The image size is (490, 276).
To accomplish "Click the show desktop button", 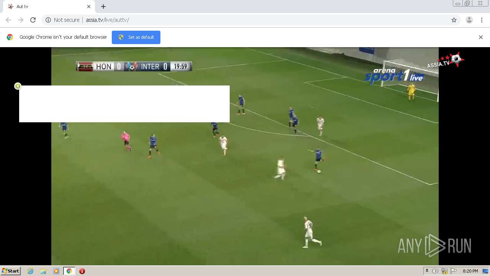I will 485,271.
